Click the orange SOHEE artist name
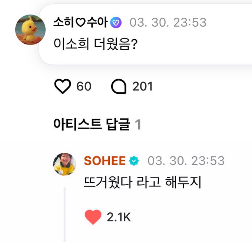Image resolution: width=252 pixels, height=252 pixels. click(x=105, y=160)
